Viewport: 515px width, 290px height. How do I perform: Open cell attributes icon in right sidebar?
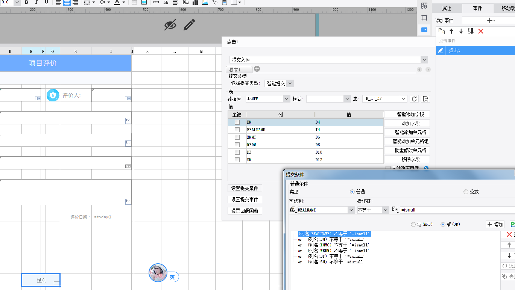424,6
